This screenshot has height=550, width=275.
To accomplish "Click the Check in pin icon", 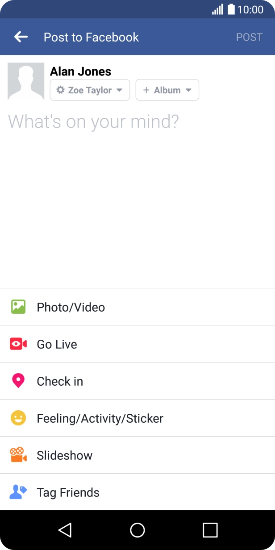I will tap(18, 381).
